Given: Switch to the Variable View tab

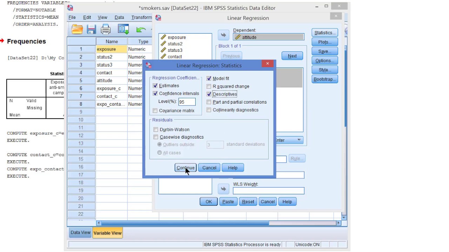Looking at the screenshot, I should 108,233.
